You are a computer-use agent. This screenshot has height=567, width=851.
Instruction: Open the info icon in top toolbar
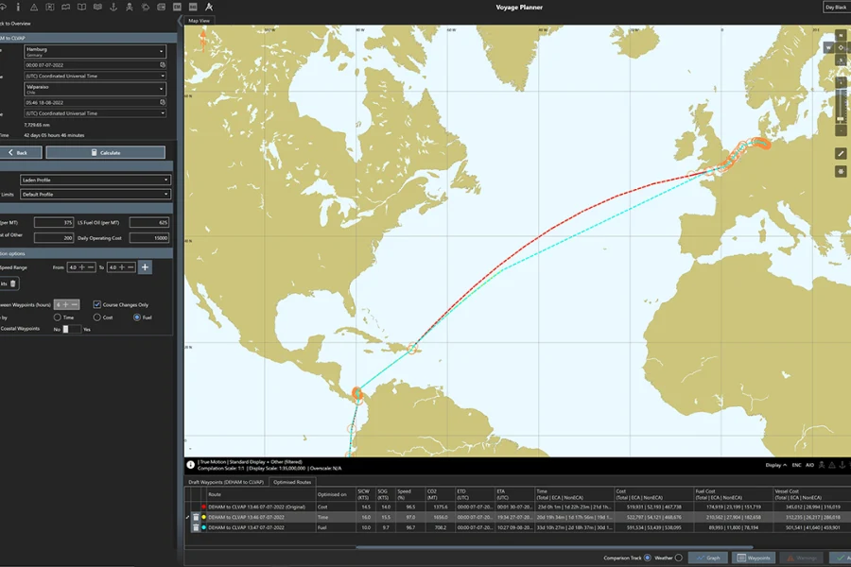[19, 8]
